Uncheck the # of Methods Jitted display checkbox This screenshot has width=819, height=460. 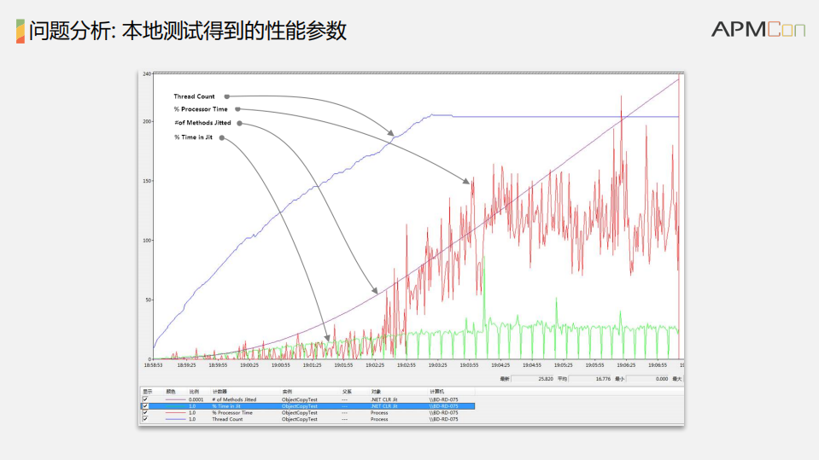click(x=145, y=399)
